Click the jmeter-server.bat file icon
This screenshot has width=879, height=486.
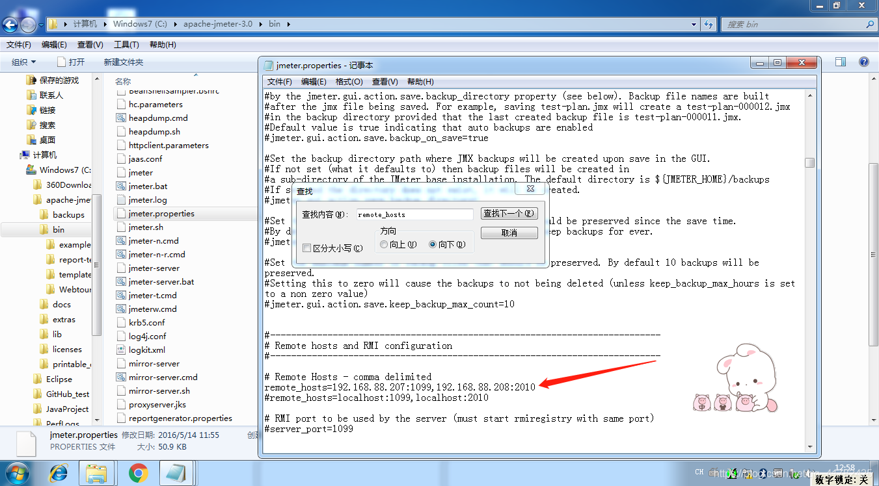[121, 282]
